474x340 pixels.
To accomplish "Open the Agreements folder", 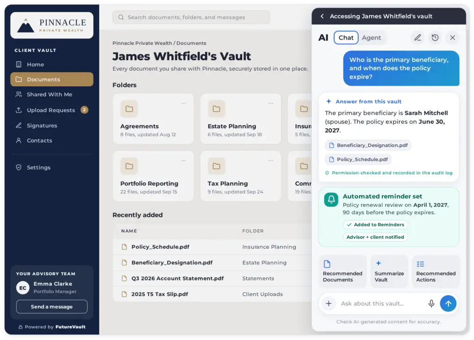I will (153, 119).
